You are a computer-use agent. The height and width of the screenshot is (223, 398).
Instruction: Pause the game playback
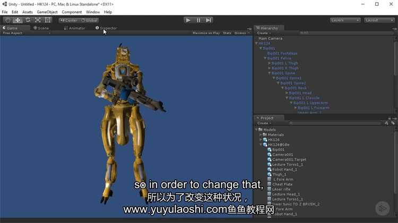coord(198,20)
